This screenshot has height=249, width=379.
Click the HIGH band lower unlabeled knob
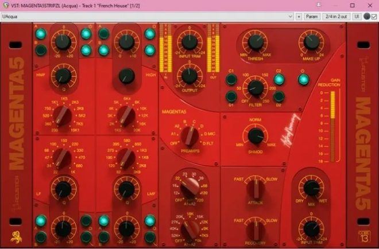(126, 76)
